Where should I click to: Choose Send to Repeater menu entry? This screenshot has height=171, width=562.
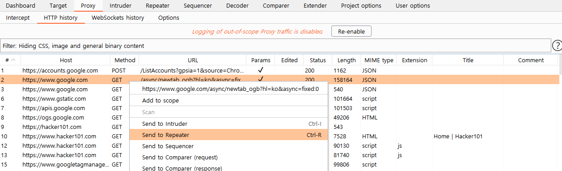click(228, 135)
